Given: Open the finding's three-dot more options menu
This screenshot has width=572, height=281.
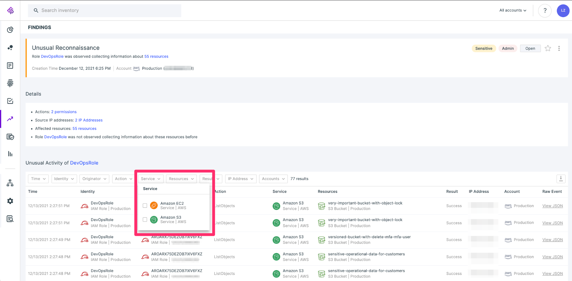Looking at the screenshot, I should tap(559, 48).
